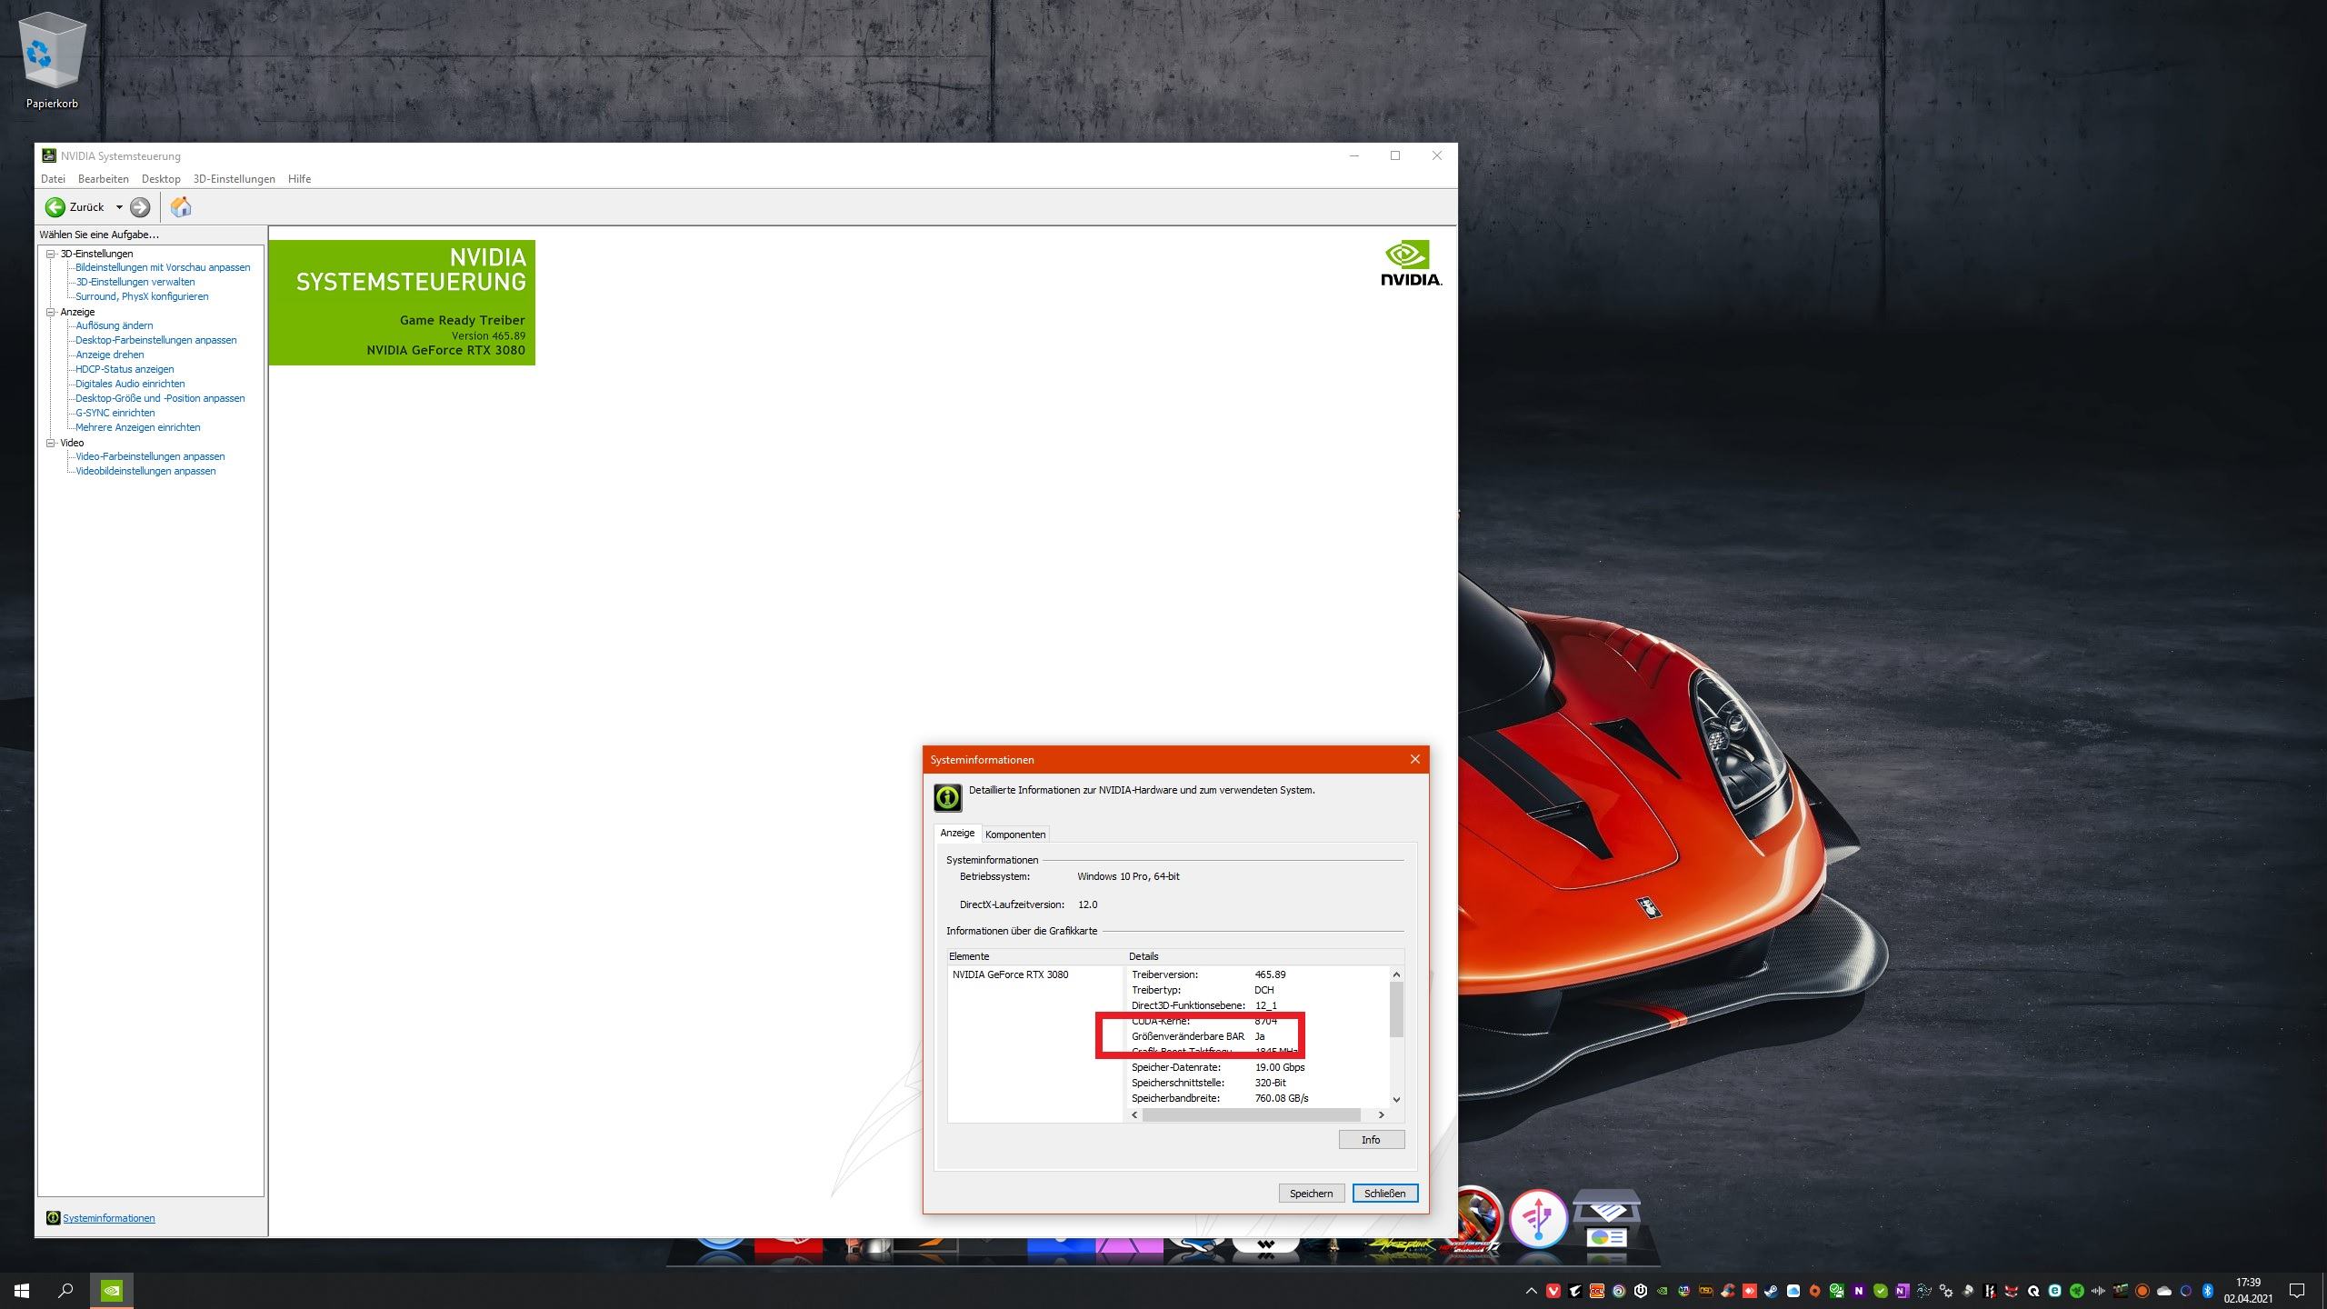Switch to the Anzeige tab in dialog
This screenshot has width=2327, height=1309.
[957, 833]
